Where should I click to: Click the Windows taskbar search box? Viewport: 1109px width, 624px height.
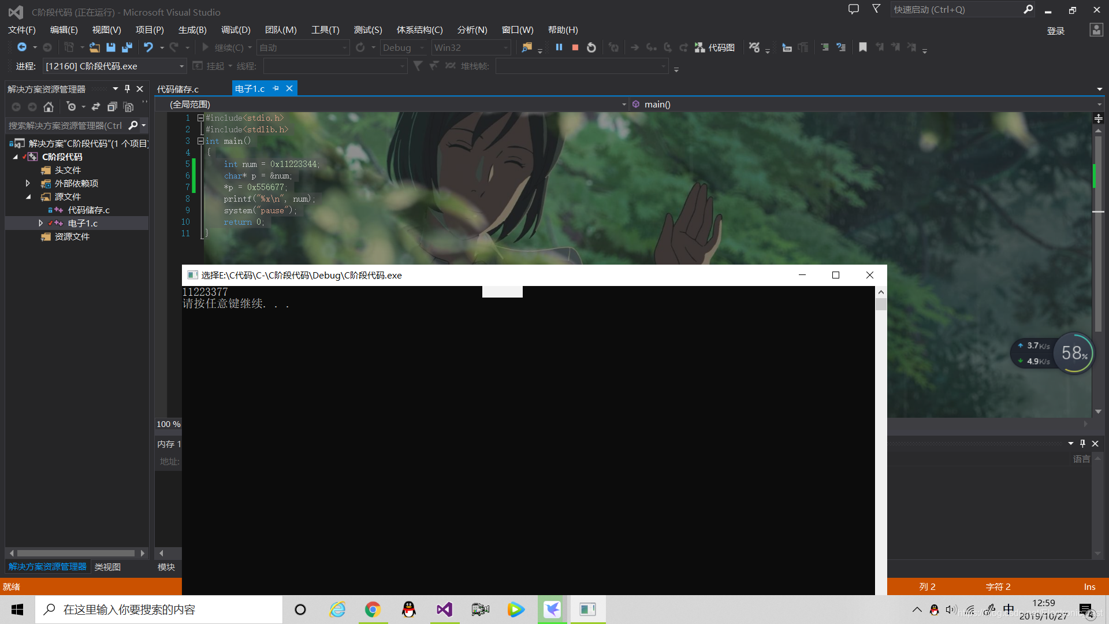pyautogui.click(x=159, y=610)
